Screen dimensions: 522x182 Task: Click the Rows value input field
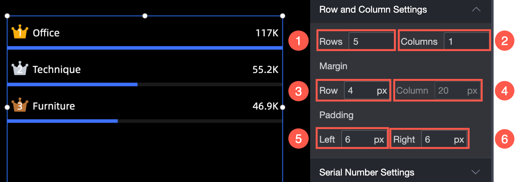tap(371, 41)
